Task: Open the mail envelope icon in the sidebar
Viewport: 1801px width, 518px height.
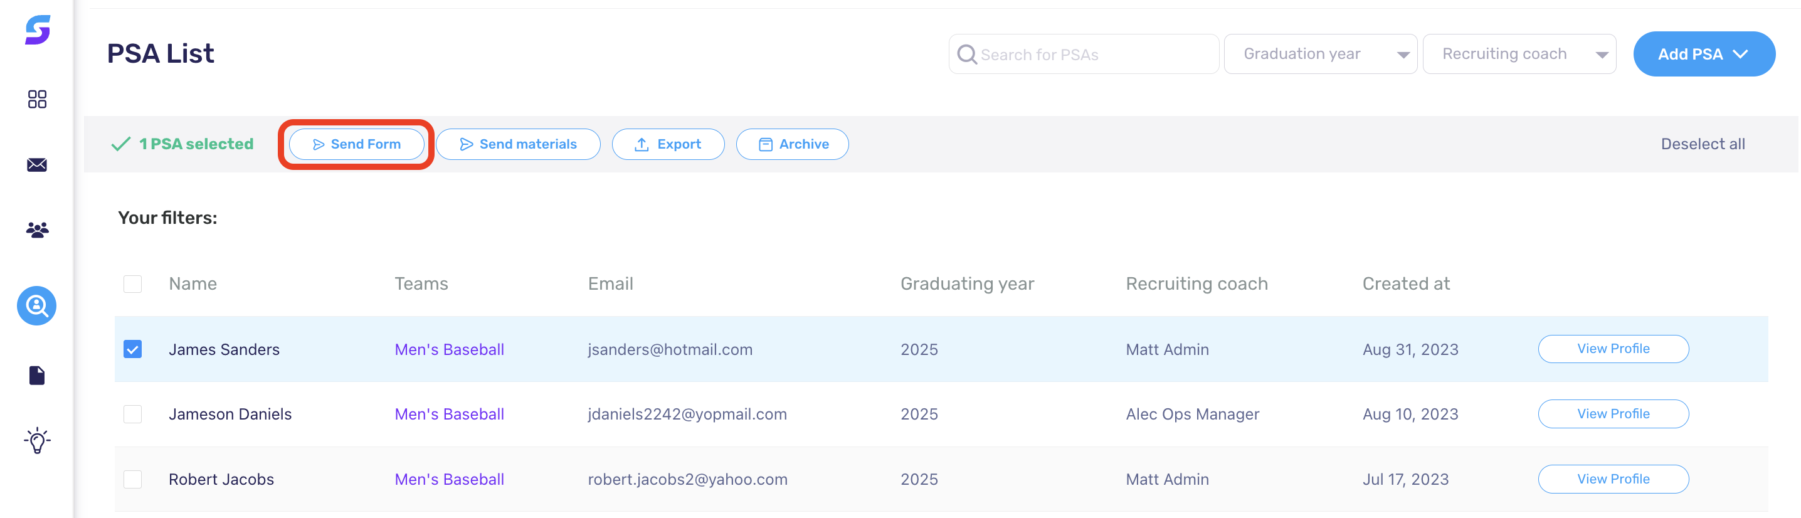Action: tap(37, 165)
